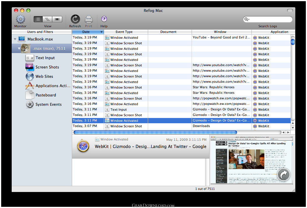Select the cat avatar of user max
This screenshot has width=307, height=208.
pyautogui.click(x=26, y=48)
